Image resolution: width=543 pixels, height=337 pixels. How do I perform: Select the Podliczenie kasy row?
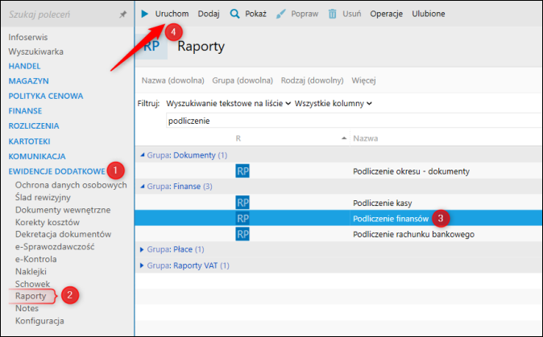338,203
